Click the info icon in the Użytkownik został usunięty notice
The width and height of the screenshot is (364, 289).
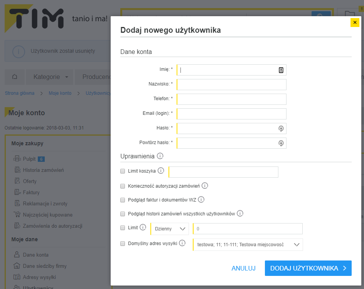click(x=19, y=51)
